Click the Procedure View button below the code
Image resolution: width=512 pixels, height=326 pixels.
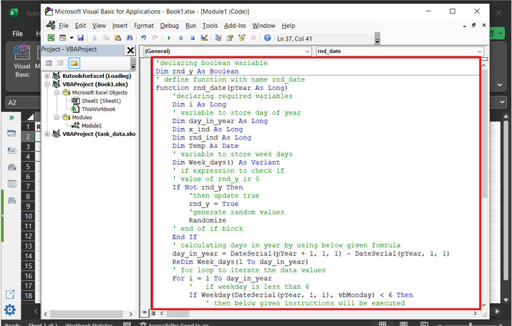pyautogui.click(x=145, y=313)
